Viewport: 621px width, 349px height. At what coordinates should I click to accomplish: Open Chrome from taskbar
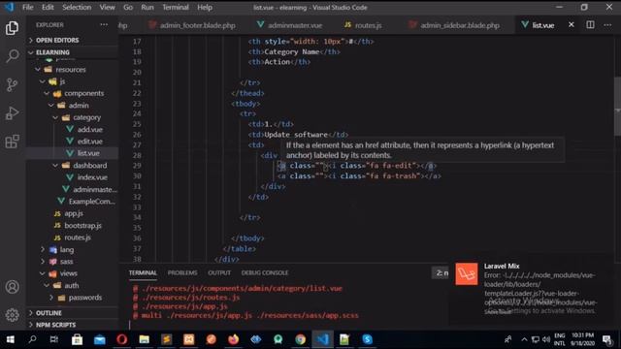pyautogui.click(x=300, y=339)
